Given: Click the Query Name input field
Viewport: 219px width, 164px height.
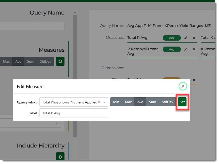Looking at the screenshot, I should (x=32, y=26).
